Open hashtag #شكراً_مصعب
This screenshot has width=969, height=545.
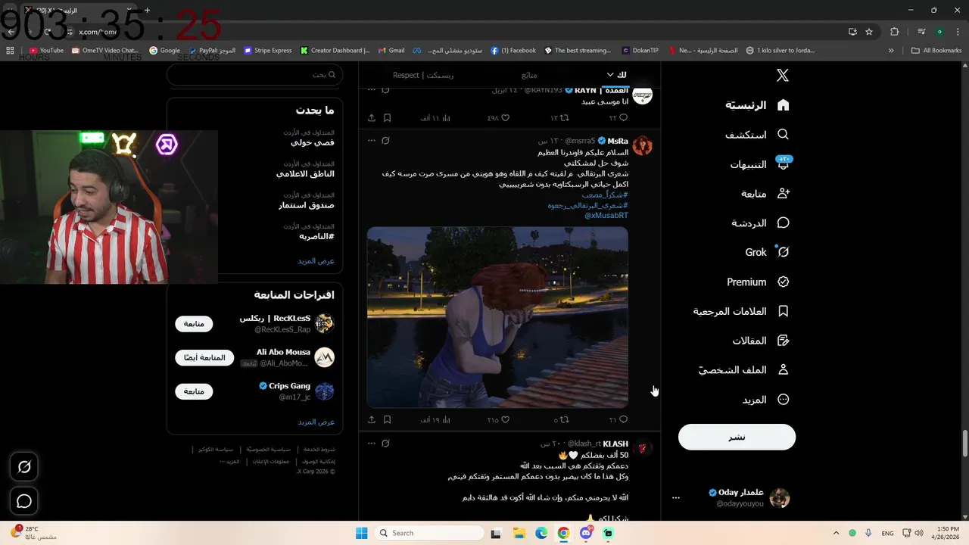[x=605, y=195]
